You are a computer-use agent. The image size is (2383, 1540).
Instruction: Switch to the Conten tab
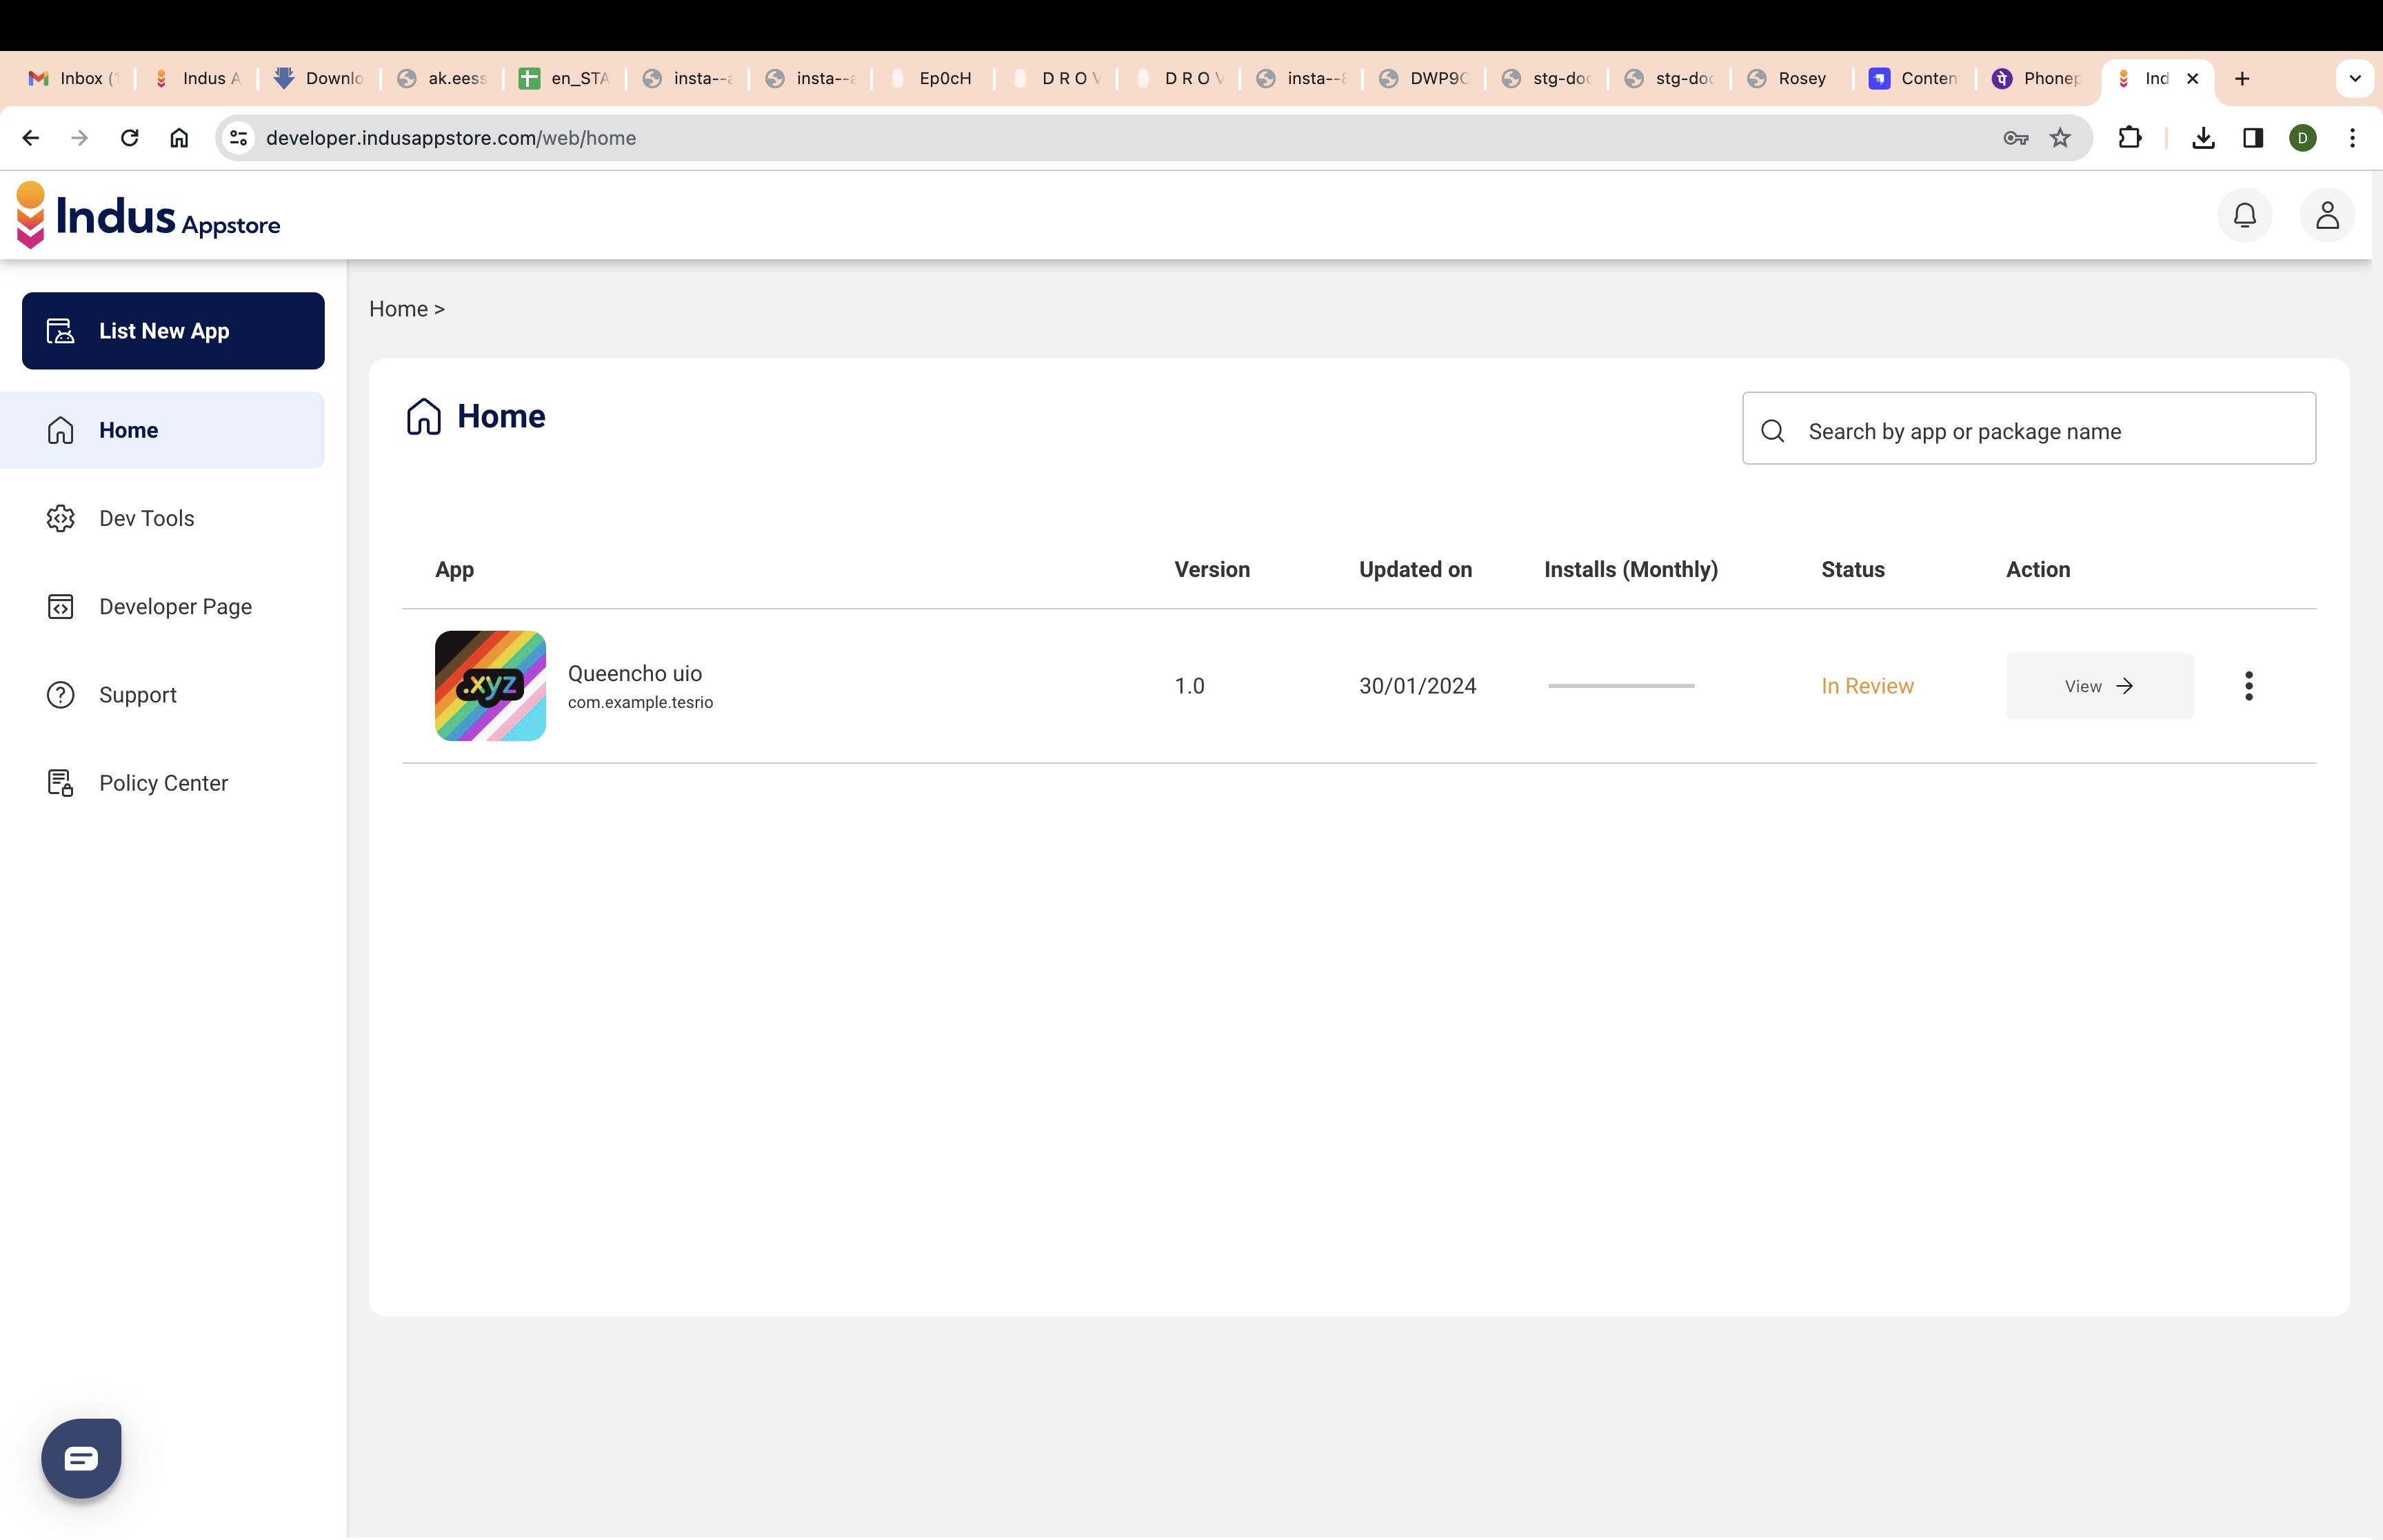1915,78
